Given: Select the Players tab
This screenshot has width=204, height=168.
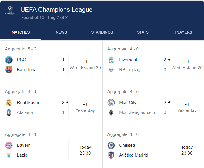Looking at the screenshot, I should [x=183, y=32].
